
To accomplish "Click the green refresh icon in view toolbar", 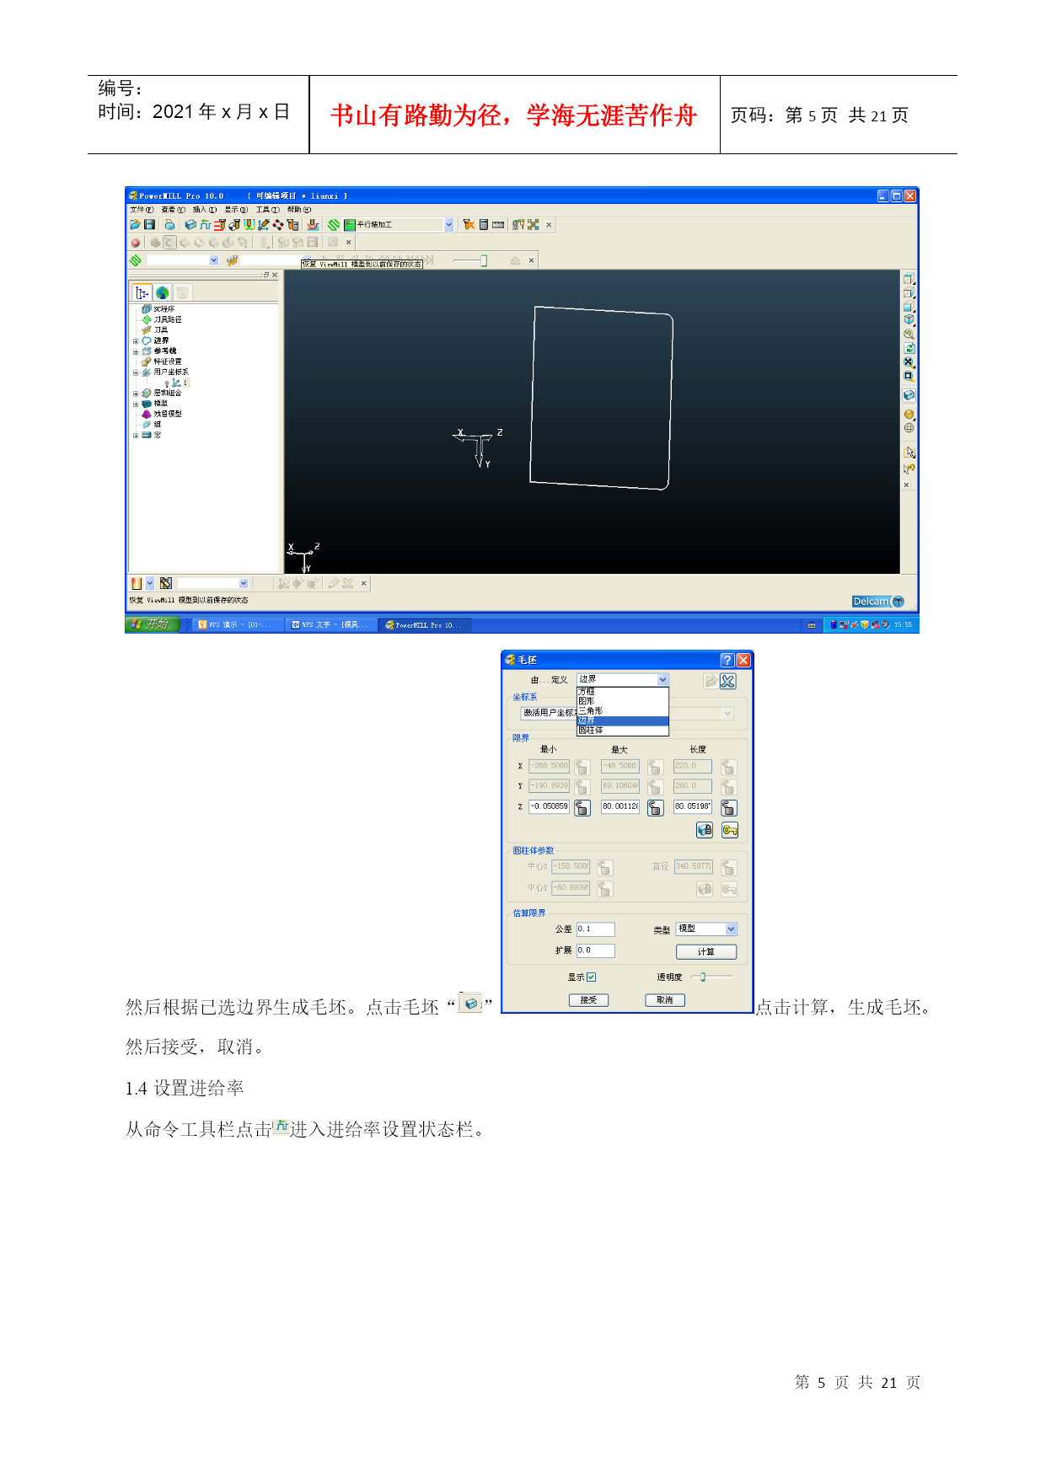I will pyautogui.click(x=909, y=348).
